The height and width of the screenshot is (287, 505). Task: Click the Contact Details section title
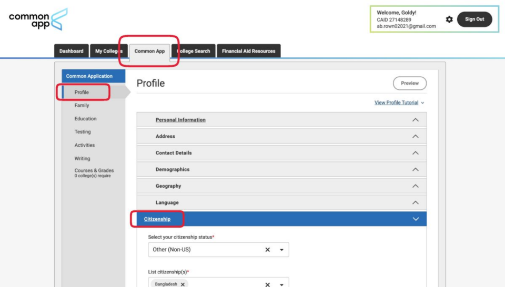pyautogui.click(x=174, y=153)
